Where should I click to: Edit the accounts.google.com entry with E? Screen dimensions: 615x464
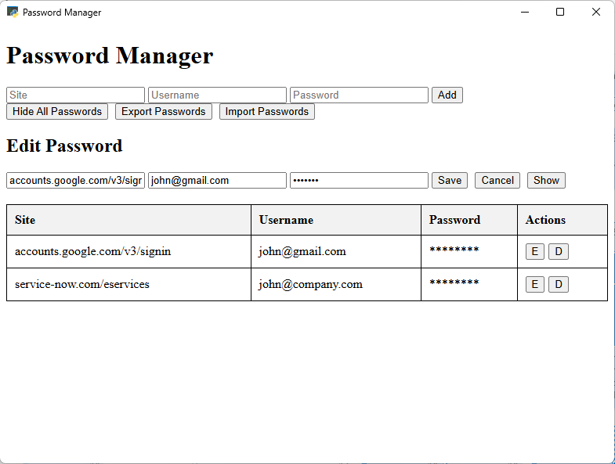pos(534,252)
